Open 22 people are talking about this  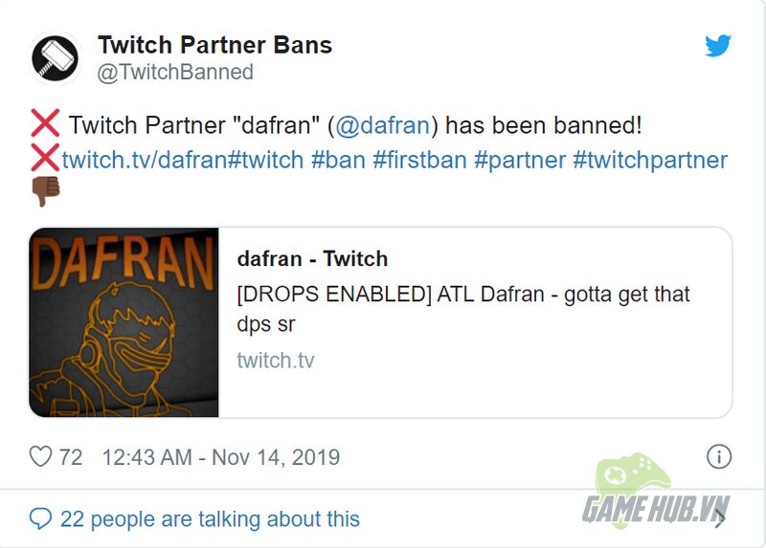pos(210,519)
